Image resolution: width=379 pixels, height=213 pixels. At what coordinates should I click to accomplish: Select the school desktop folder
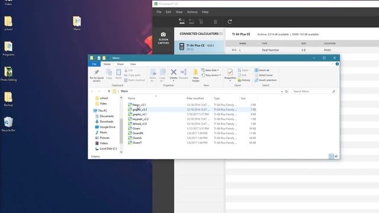pyautogui.click(x=8, y=24)
